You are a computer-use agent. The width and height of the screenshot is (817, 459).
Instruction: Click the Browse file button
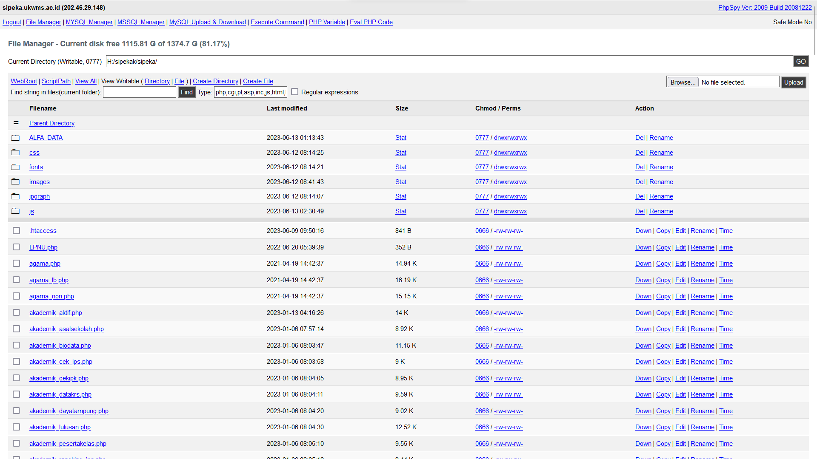683,82
